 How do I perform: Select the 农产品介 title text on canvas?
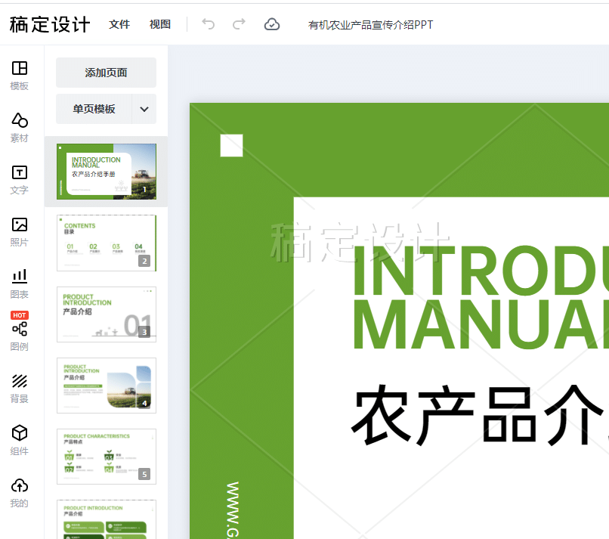(480, 415)
